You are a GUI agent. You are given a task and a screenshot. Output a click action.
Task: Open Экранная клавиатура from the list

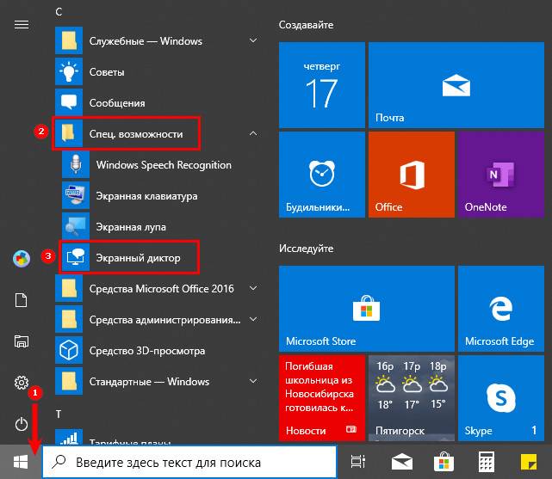pyautogui.click(x=146, y=196)
